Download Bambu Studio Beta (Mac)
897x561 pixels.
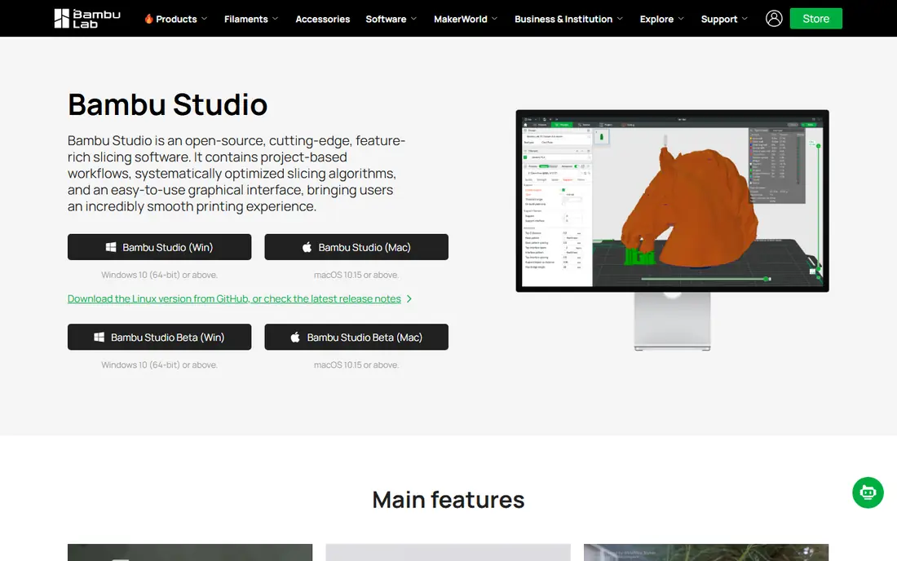[x=356, y=337]
